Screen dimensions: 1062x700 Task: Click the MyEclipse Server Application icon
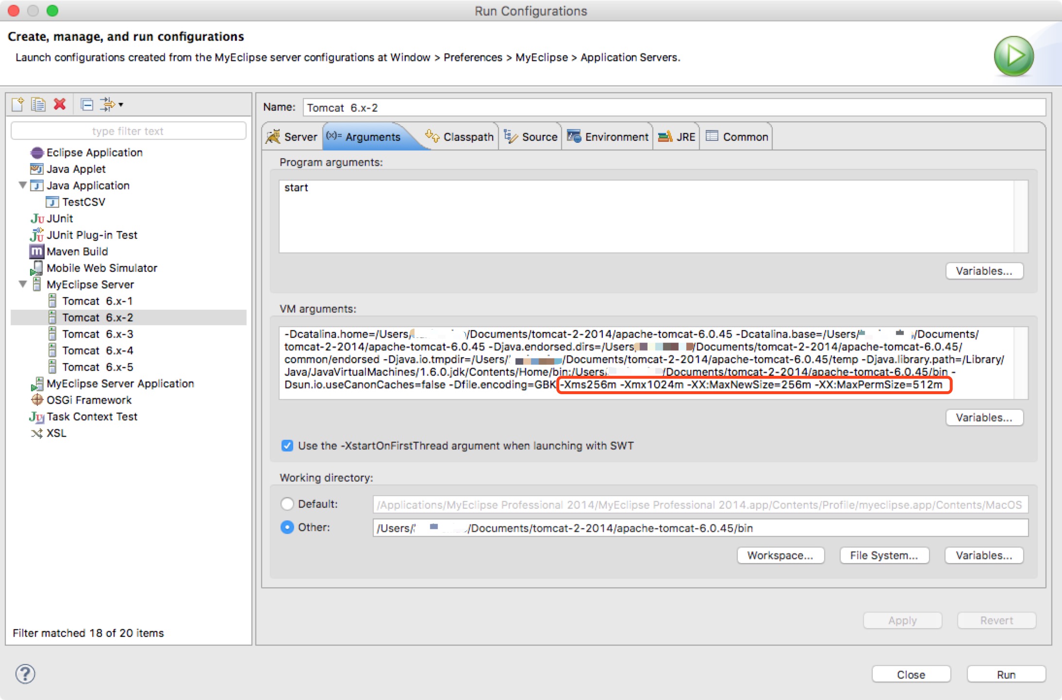click(37, 383)
